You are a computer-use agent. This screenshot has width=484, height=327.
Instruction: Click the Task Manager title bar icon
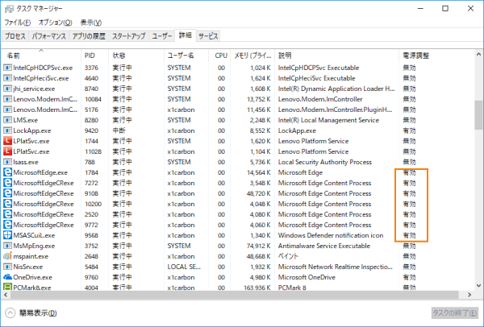[9, 8]
